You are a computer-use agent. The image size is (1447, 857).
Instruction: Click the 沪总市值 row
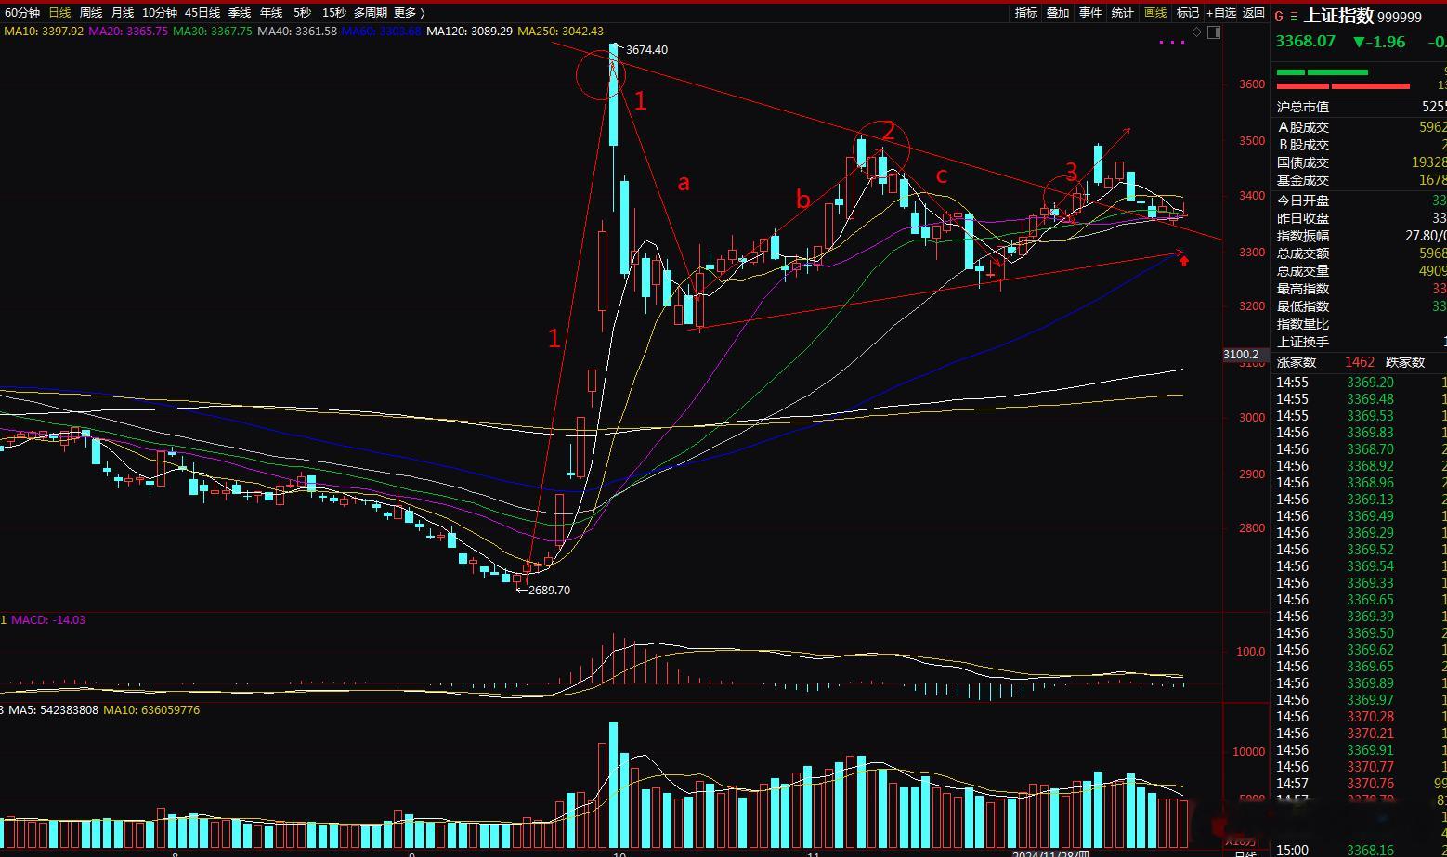pyautogui.click(x=1360, y=107)
